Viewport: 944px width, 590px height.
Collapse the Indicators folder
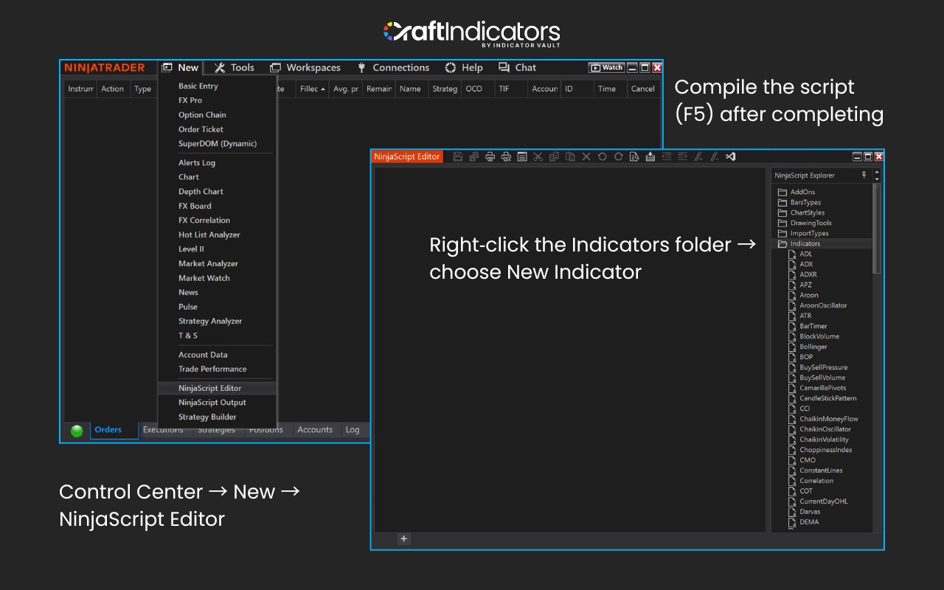click(782, 243)
